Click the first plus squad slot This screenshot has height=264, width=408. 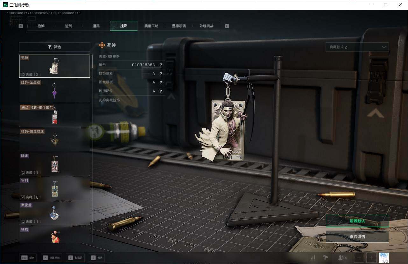359,258
